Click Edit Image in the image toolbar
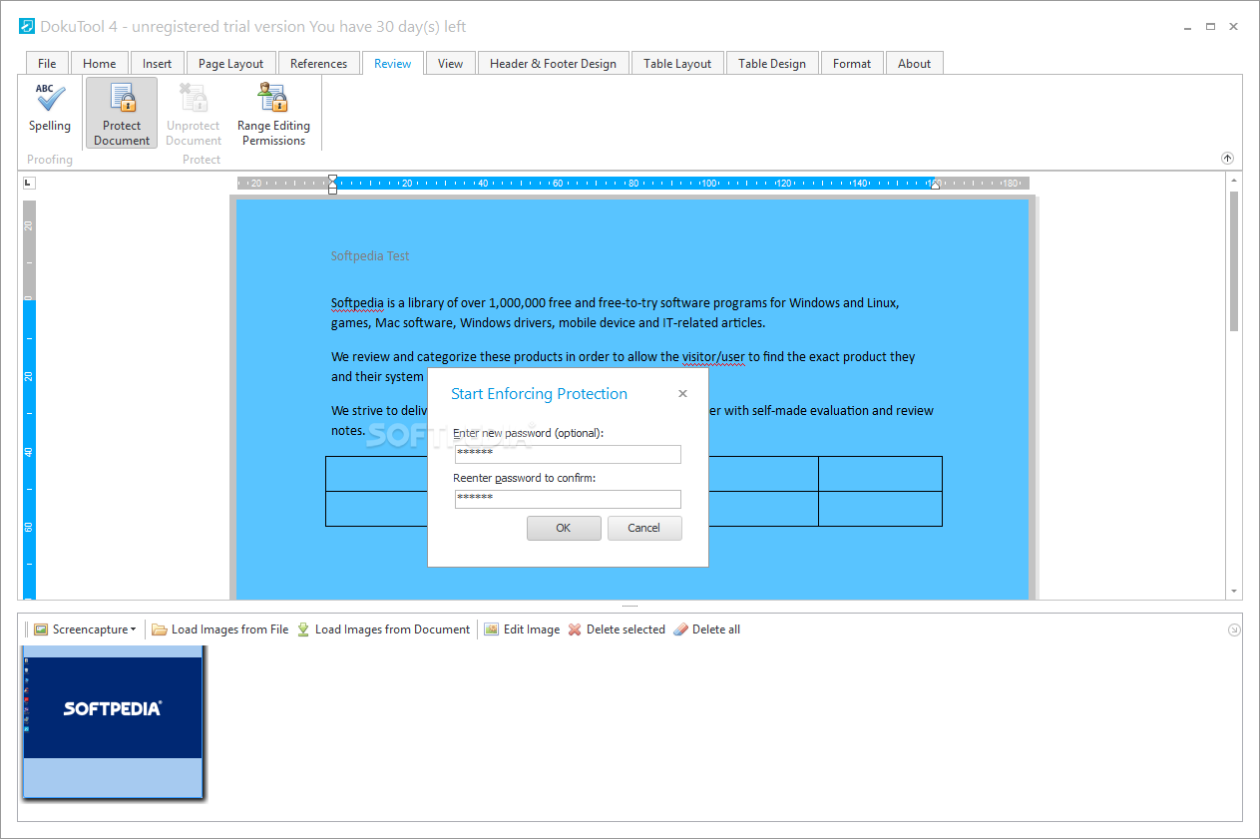Viewport: 1260px width, 839px height. tap(522, 629)
